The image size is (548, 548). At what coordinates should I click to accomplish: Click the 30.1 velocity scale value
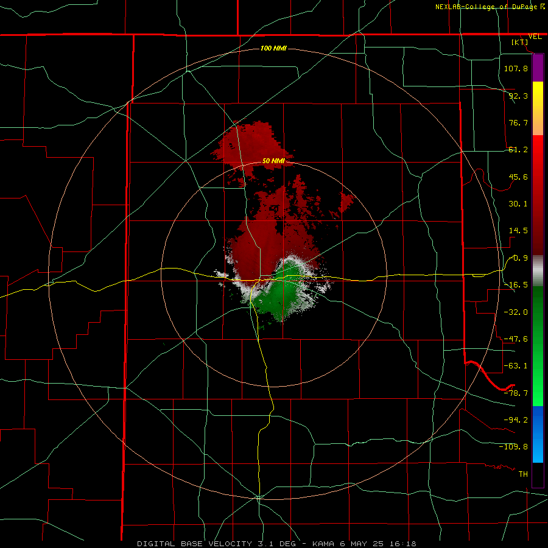(x=518, y=204)
